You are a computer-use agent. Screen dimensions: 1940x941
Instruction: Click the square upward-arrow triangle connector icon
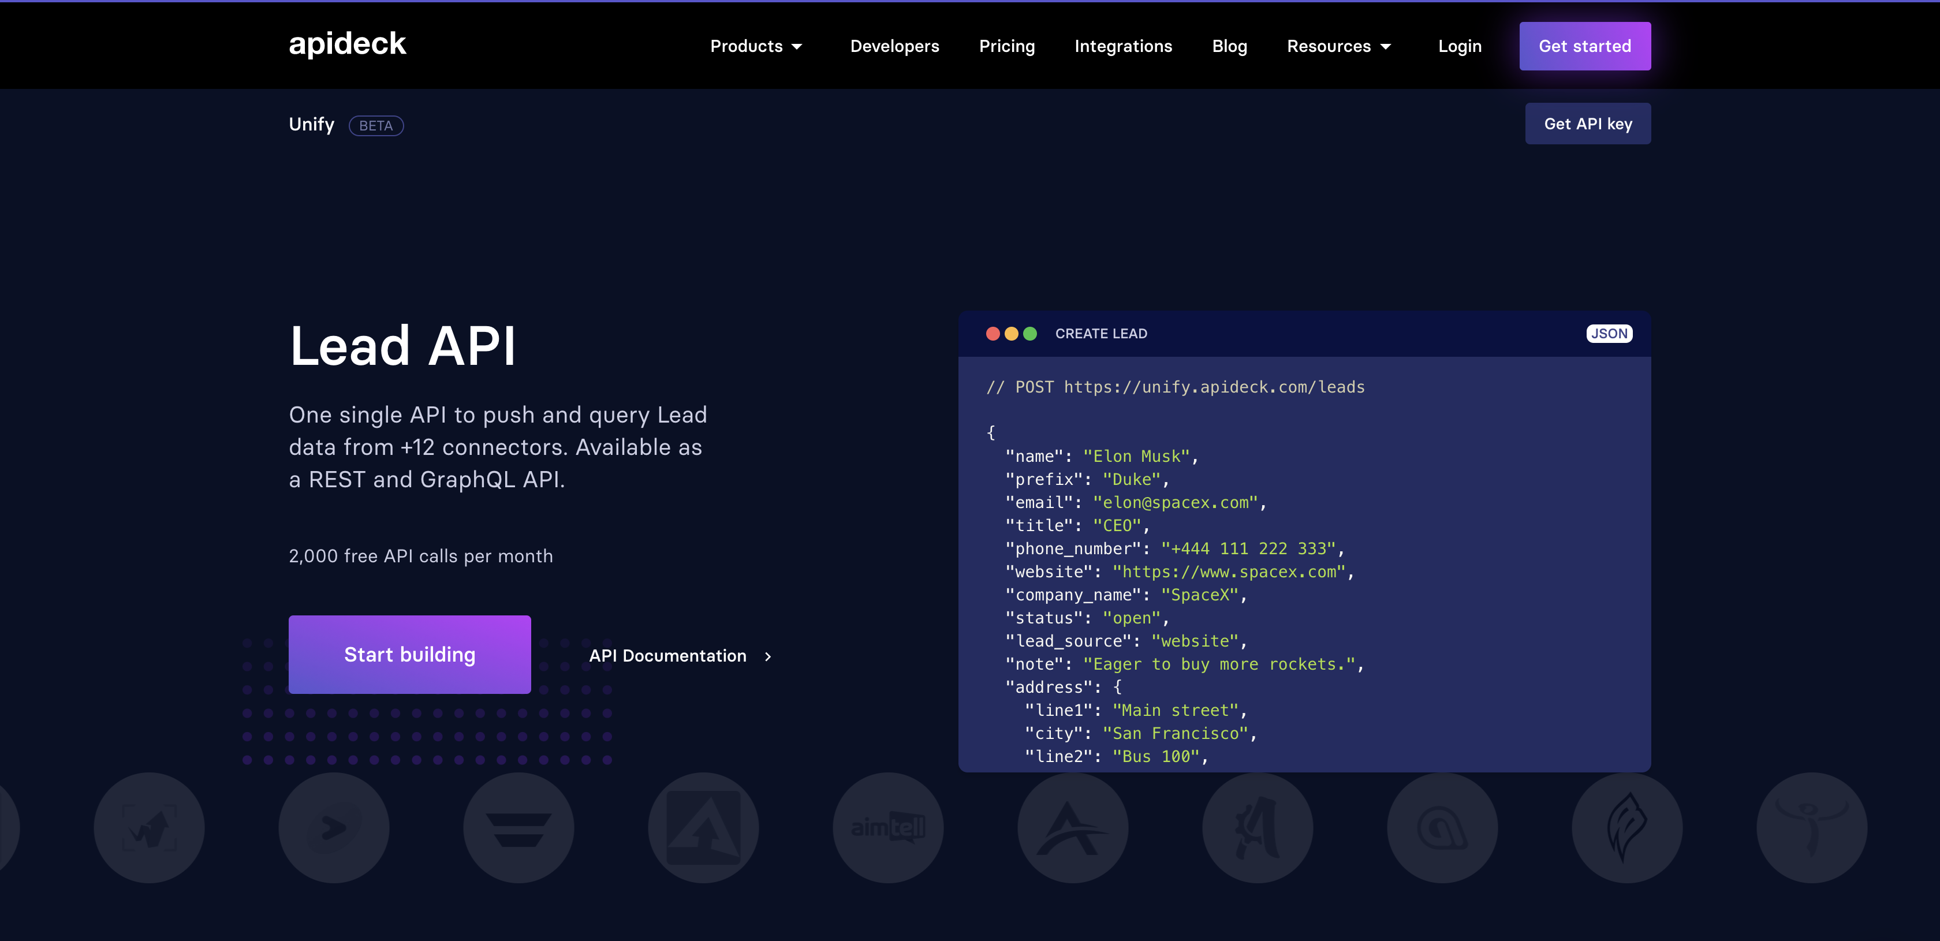pyautogui.click(x=703, y=827)
